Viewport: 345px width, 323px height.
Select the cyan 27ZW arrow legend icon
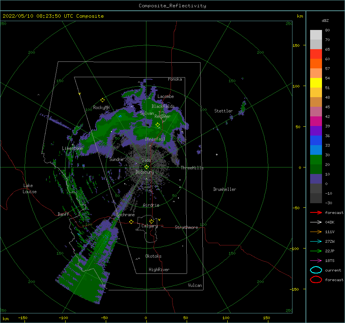[316, 242]
